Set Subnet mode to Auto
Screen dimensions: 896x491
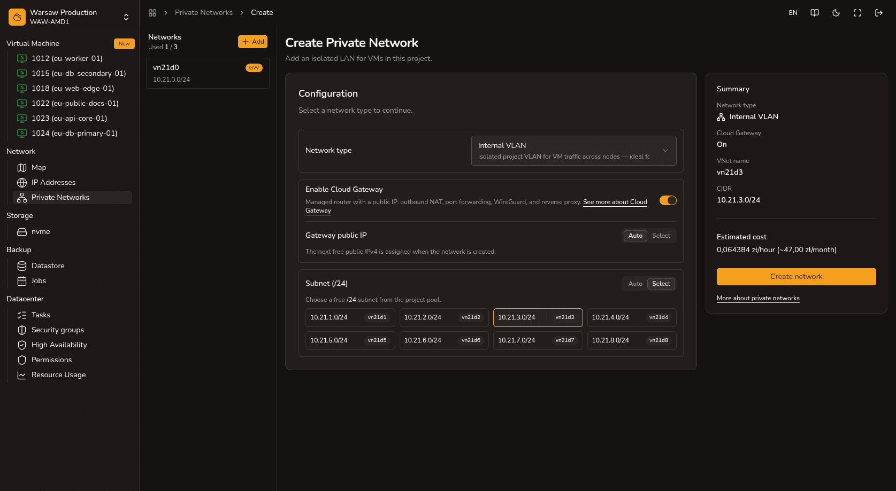click(x=635, y=284)
